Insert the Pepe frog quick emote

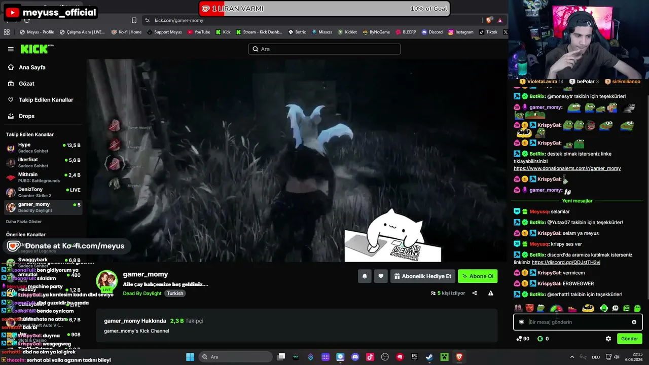click(540, 308)
